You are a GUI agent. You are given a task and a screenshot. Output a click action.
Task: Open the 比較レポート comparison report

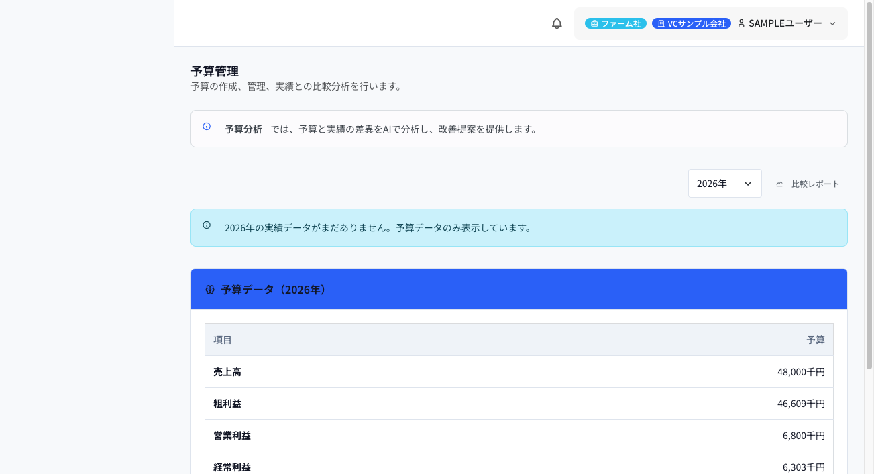816,183
